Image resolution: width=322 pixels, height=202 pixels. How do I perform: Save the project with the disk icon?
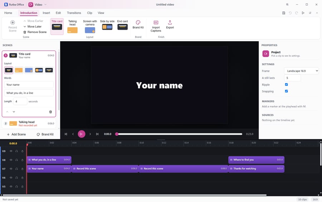284,13
